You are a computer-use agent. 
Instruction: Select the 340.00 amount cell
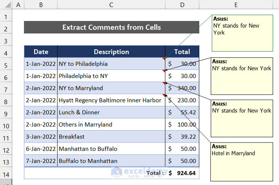click(x=182, y=88)
